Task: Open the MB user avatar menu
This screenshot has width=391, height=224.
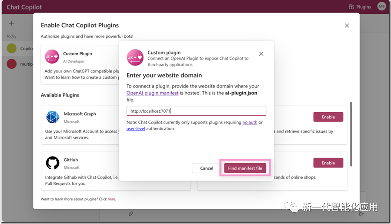Action: pyautogui.click(x=381, y=7)
